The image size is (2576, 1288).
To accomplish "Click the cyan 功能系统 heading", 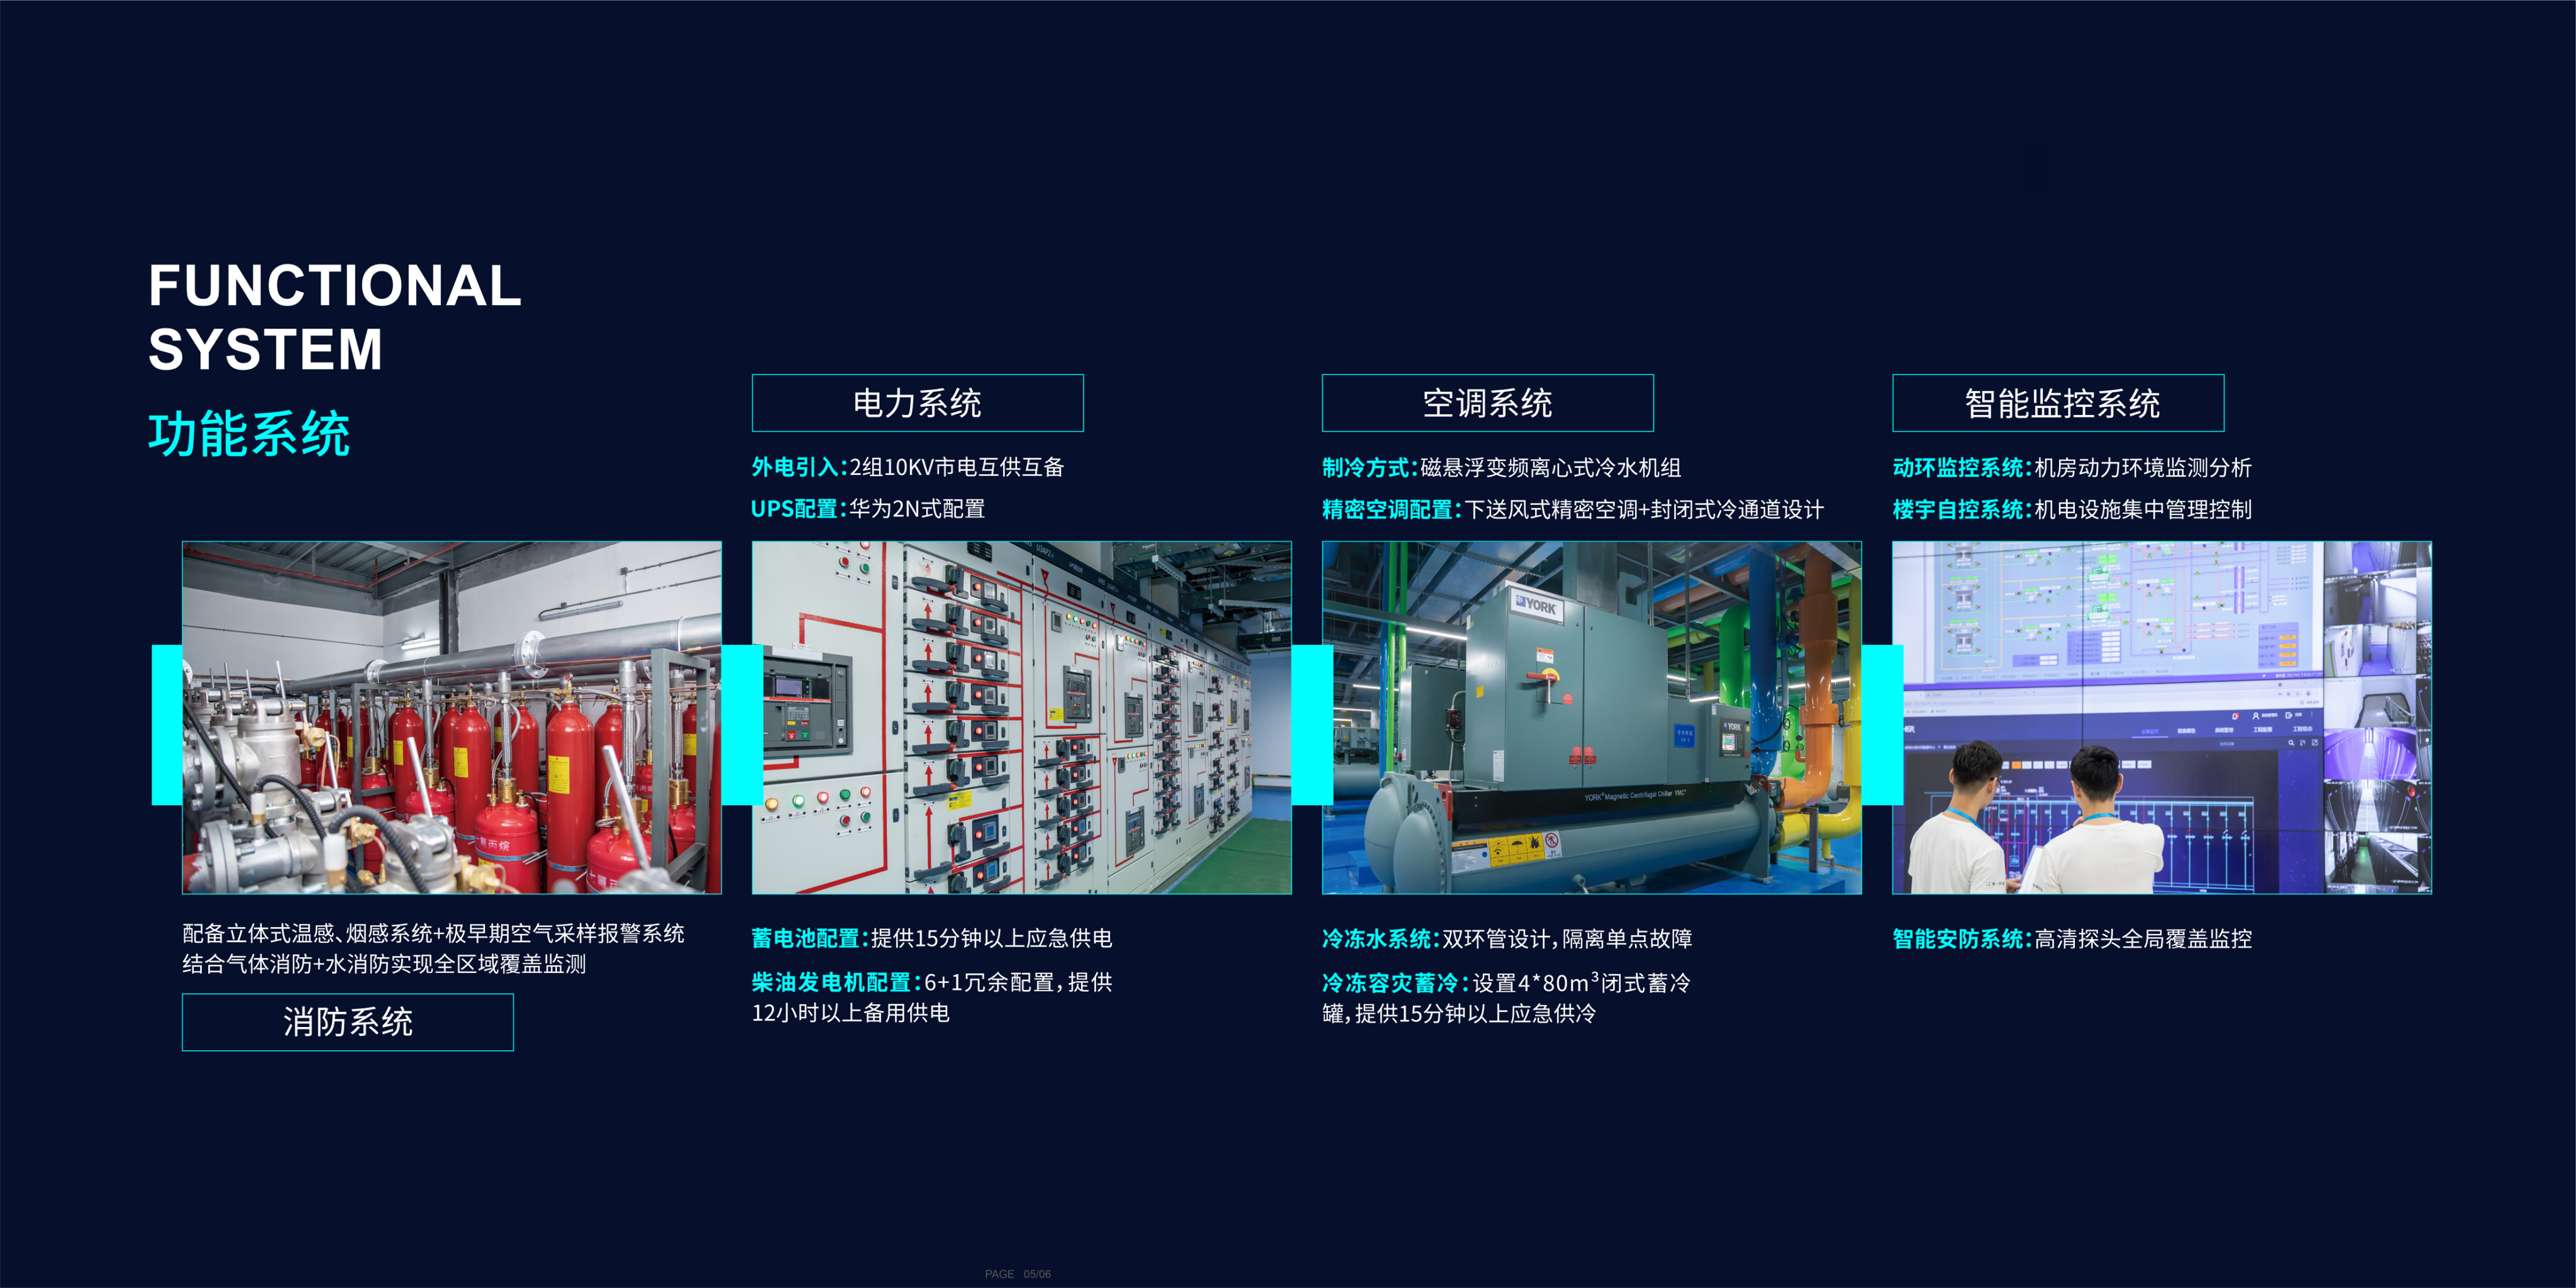I will click(249, 434).
